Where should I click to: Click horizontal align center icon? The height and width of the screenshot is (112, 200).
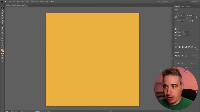tap(183, 47)
